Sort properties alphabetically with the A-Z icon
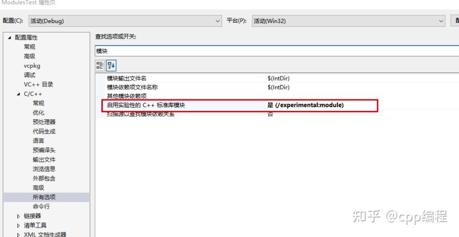The image size is (459, 237). pyautogui.click(x=111, y=66)
